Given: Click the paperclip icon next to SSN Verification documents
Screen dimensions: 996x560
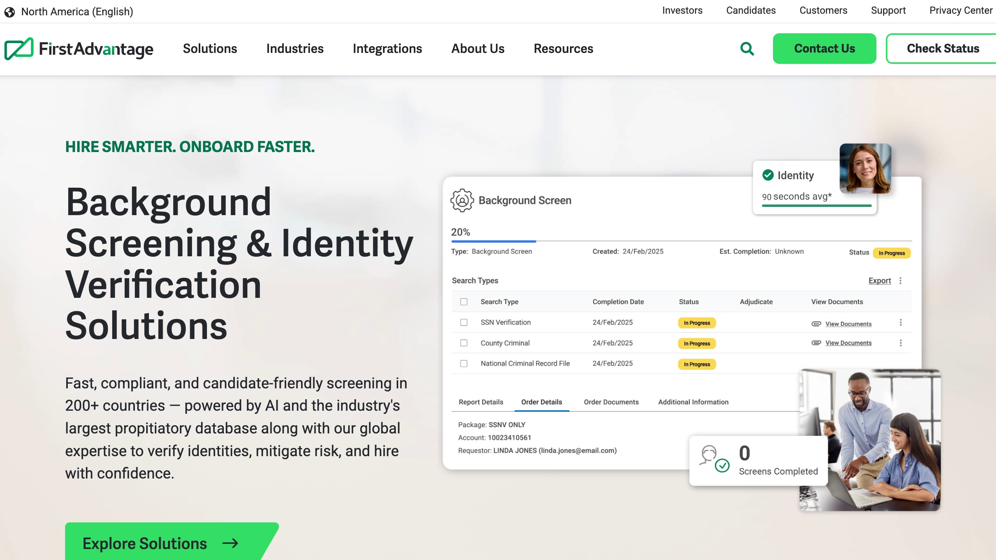Looking at the screenshot, I should 816,323.
